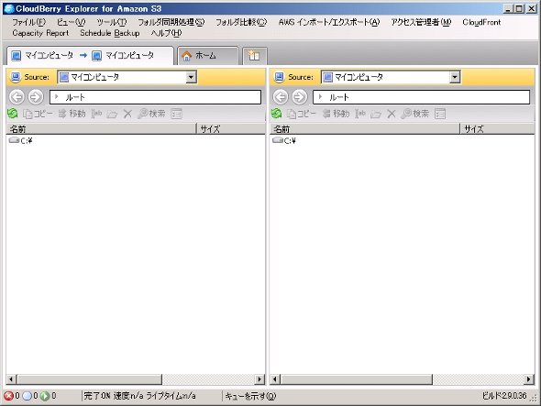Sort right pane by 名前 column

pyautogui.click(x=365, y=129)
